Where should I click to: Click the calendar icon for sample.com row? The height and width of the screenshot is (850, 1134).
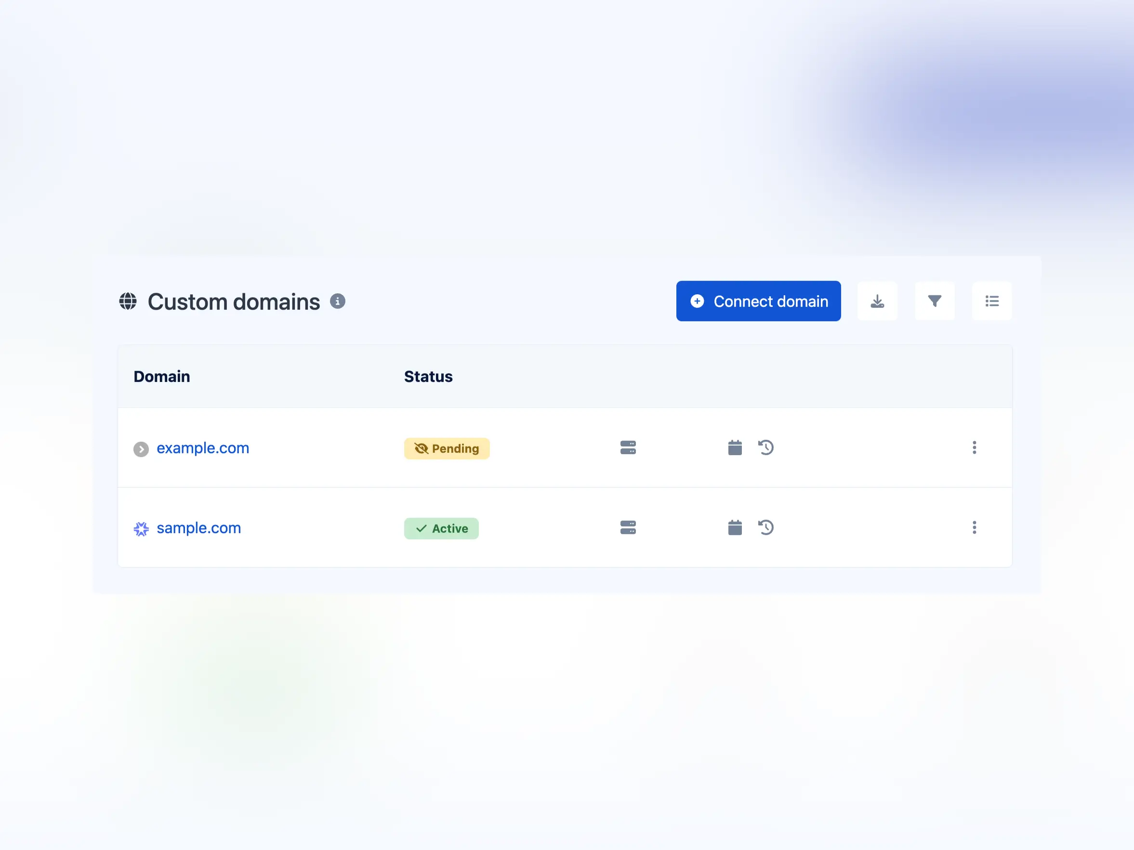(x=734, y=528)
